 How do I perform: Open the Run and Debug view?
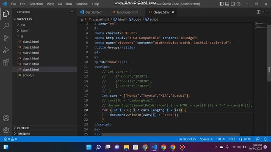tap(6, 50)
